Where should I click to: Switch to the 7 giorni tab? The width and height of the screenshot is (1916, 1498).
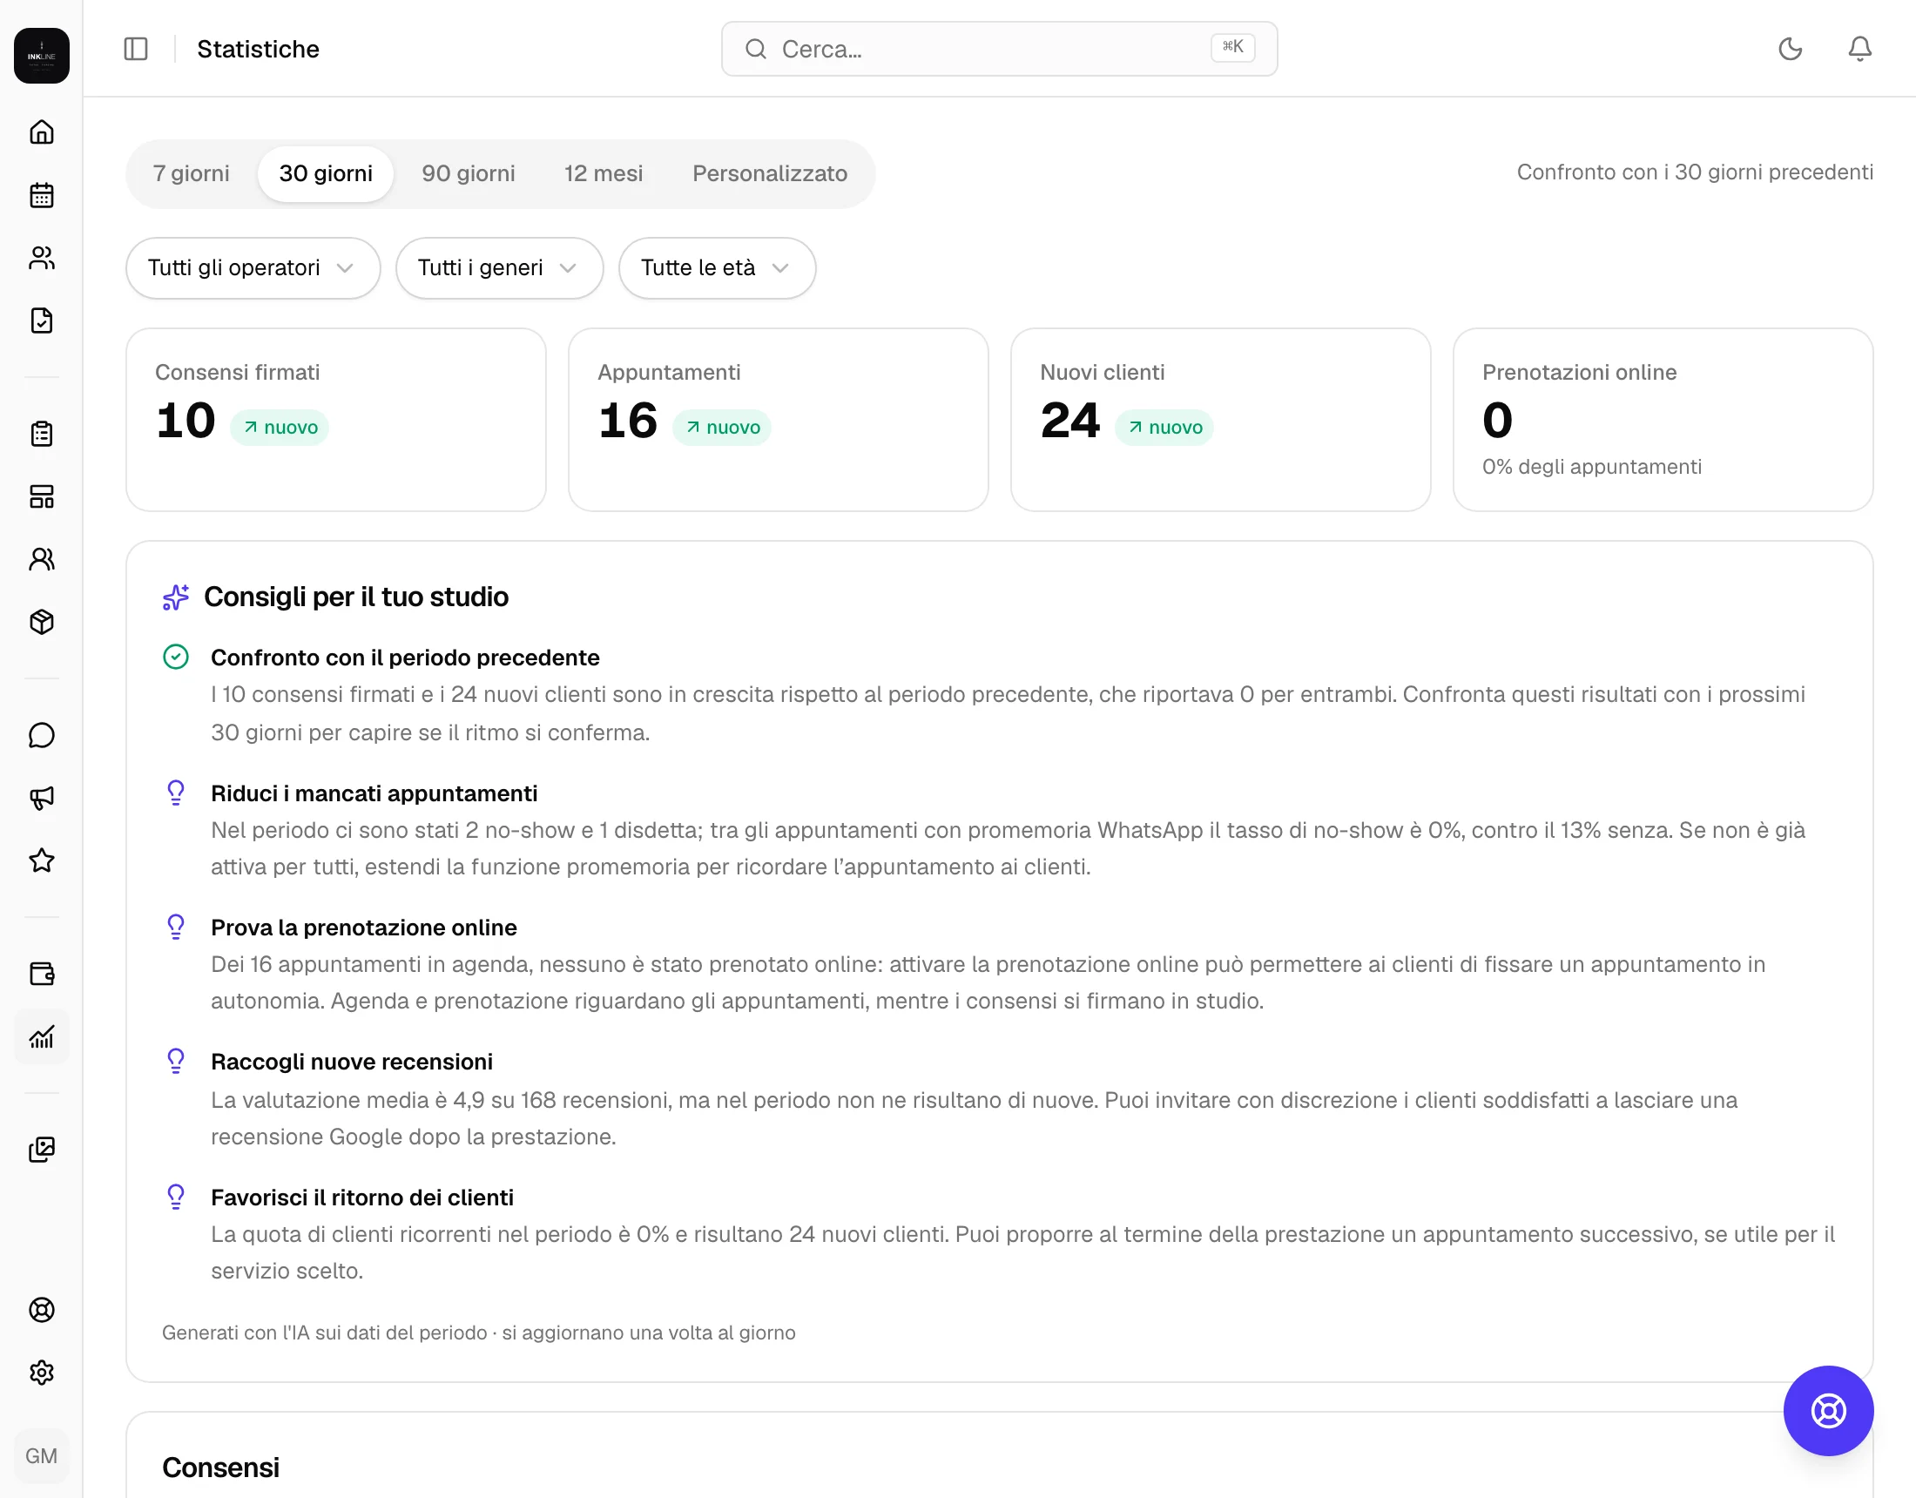192,174
